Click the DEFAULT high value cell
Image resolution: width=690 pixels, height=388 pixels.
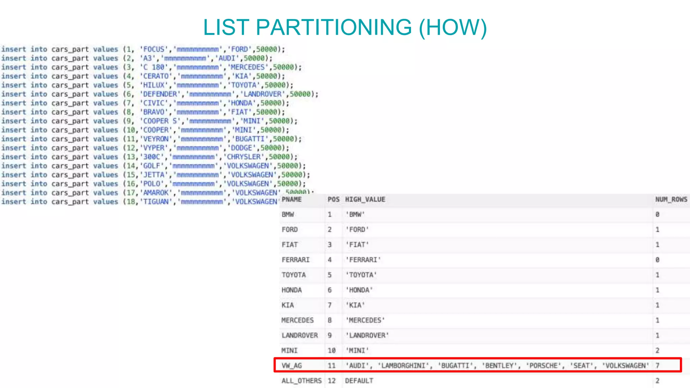359,381
